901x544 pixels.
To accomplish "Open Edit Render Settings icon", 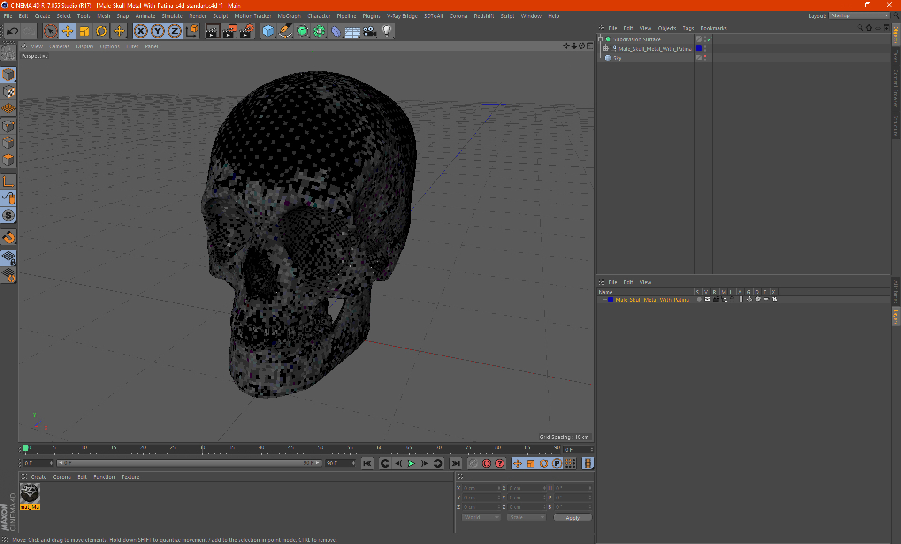I will click(247, 31).
